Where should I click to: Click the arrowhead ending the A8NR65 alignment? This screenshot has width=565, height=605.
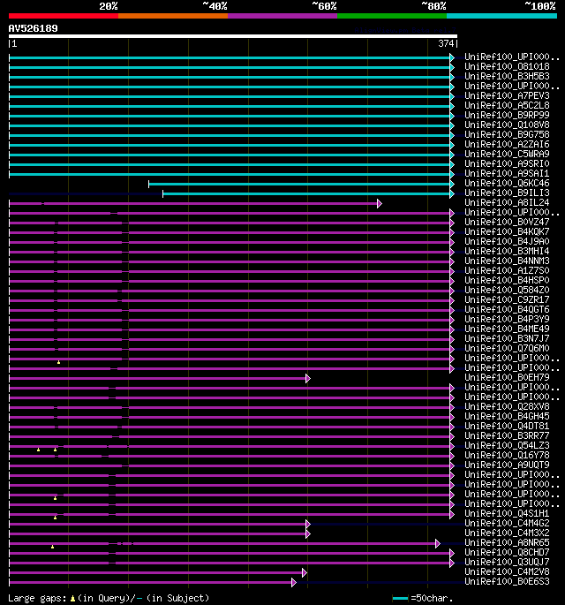[438, 544]
